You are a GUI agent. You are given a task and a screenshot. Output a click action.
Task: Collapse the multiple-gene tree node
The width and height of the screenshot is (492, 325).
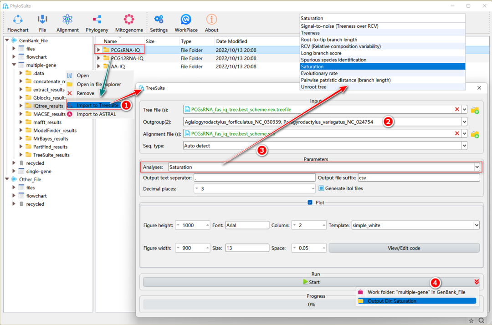(x=14, y=65)
